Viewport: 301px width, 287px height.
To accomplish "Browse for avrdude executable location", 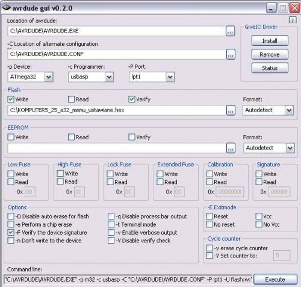I will coord(230,31).
